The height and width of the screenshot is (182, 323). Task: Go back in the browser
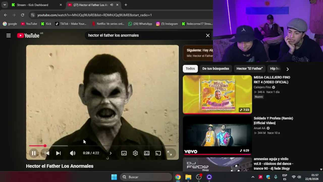click(6, 15)
